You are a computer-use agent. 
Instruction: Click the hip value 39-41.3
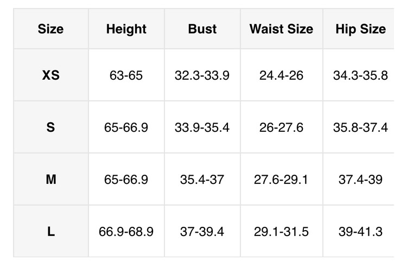point(360,232)
